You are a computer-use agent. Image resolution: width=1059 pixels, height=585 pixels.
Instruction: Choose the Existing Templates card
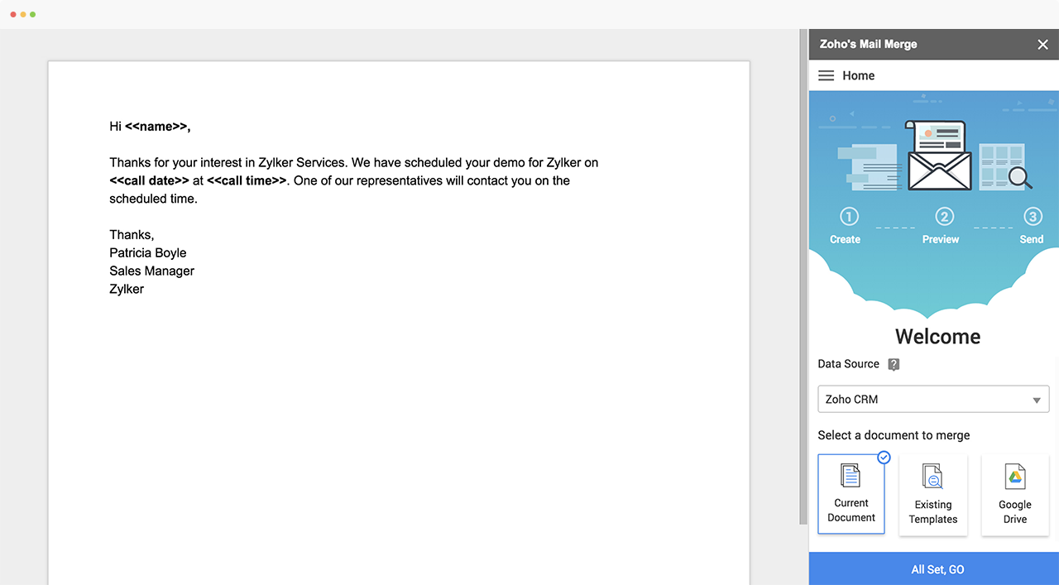click(x=933, y=495)
